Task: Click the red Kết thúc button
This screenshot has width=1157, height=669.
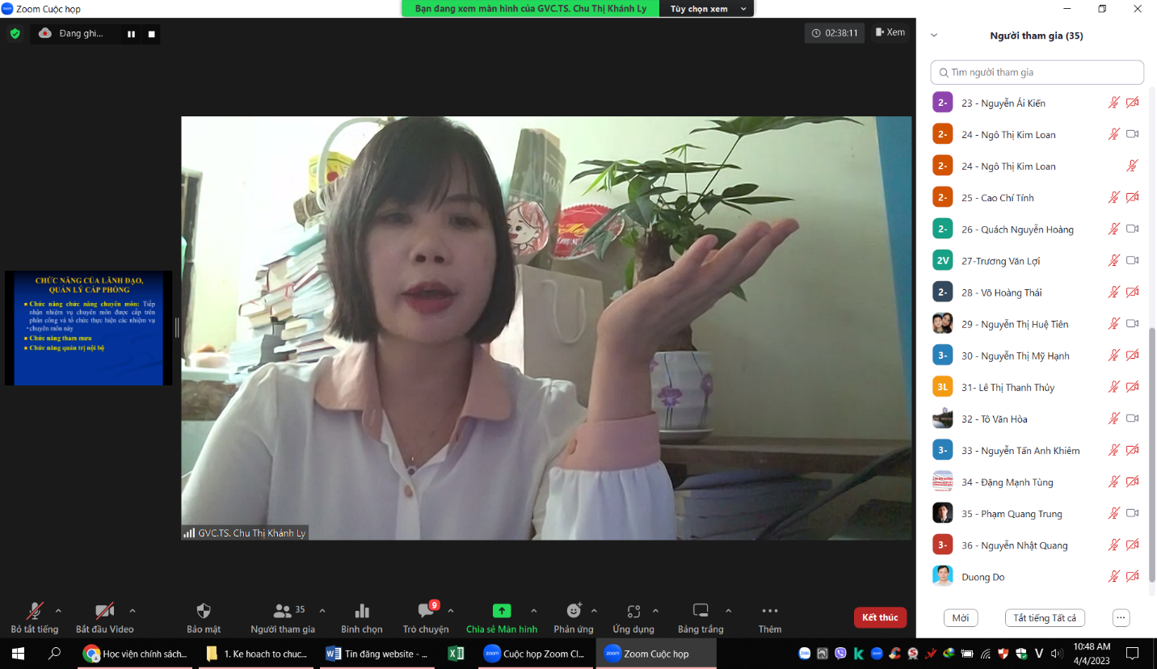Action: pyautogui.click(x=879, y=617)
